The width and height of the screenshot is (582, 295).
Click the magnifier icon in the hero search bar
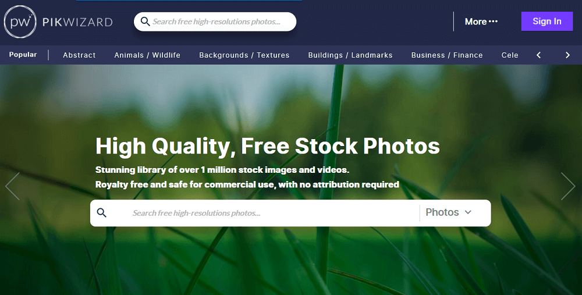pos(101,212)
